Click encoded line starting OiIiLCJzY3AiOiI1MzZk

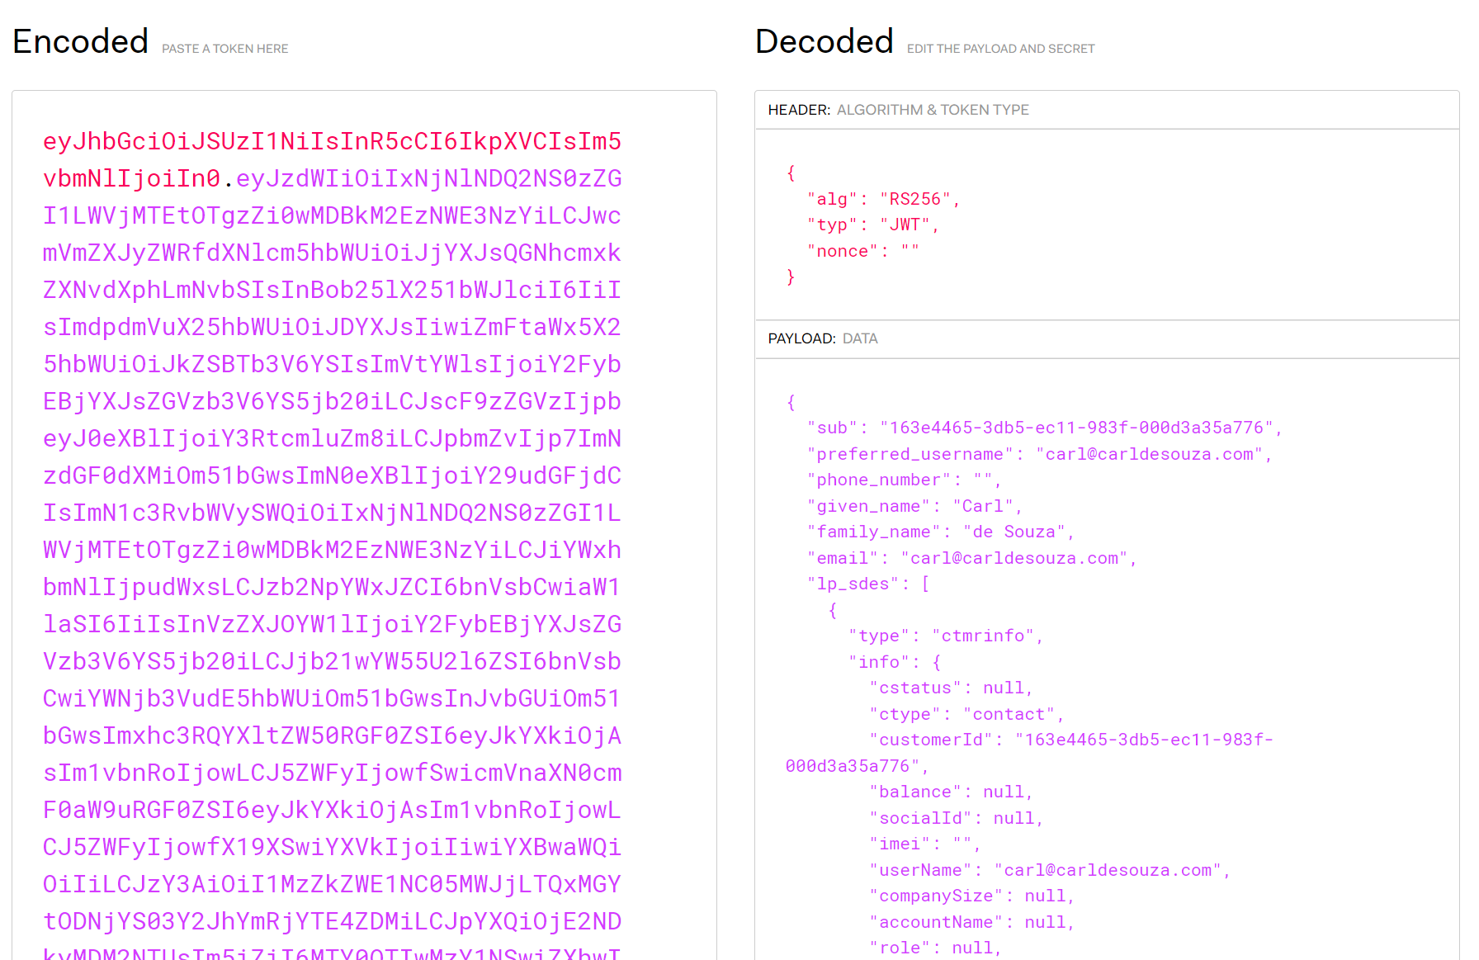point(332,884)
